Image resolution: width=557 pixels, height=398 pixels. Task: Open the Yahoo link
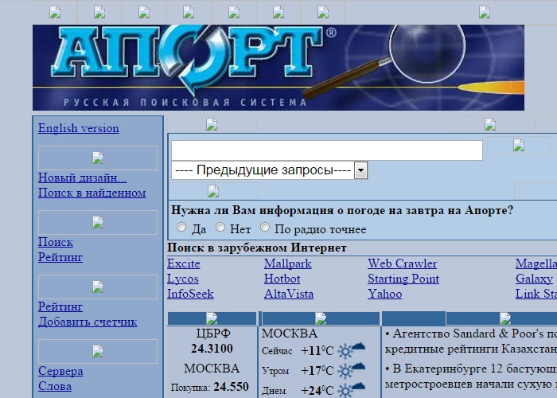(384, 294)
